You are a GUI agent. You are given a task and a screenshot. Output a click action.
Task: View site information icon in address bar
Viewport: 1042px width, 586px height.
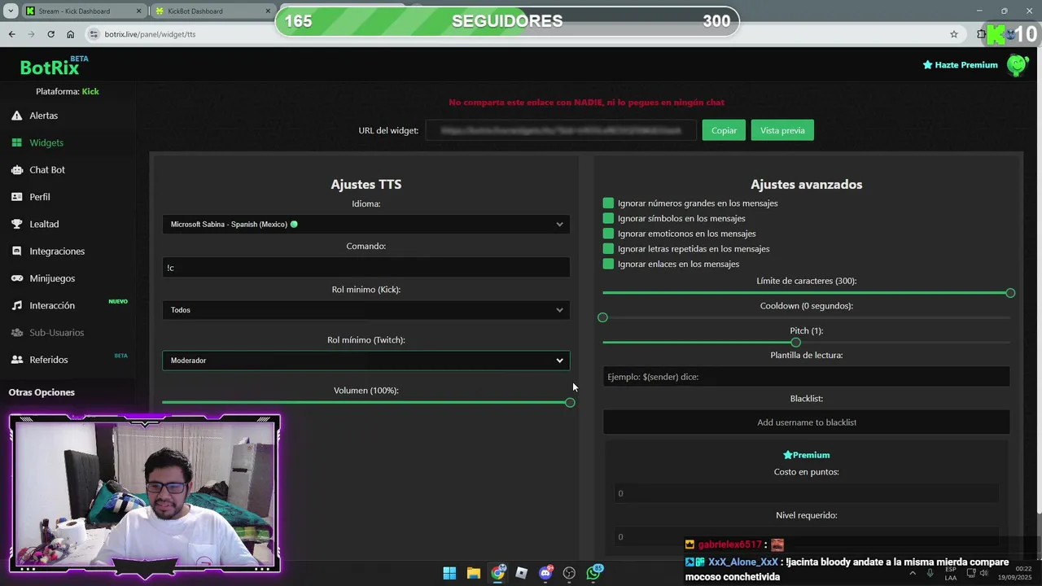[x=94, y=34]
